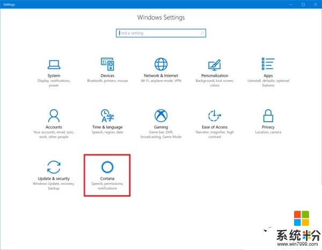Viewport: 322px width, 250px height.
Task: Click 'Game bar, DVR, broadcasting' description
Action: coord(161,134)
